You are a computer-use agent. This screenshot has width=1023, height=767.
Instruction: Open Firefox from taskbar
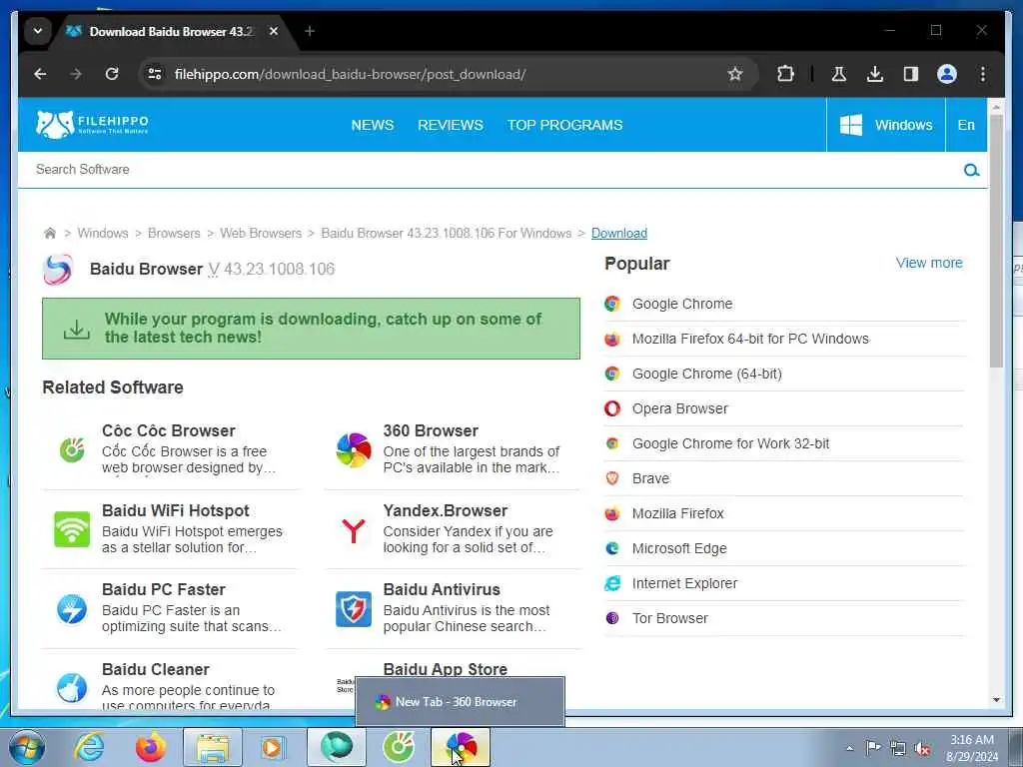point(150,747)
